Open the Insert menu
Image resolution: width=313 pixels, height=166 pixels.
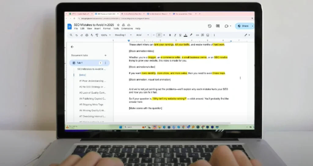coord(98,28)
